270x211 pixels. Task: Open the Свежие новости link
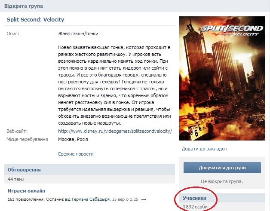coord(76,154)
